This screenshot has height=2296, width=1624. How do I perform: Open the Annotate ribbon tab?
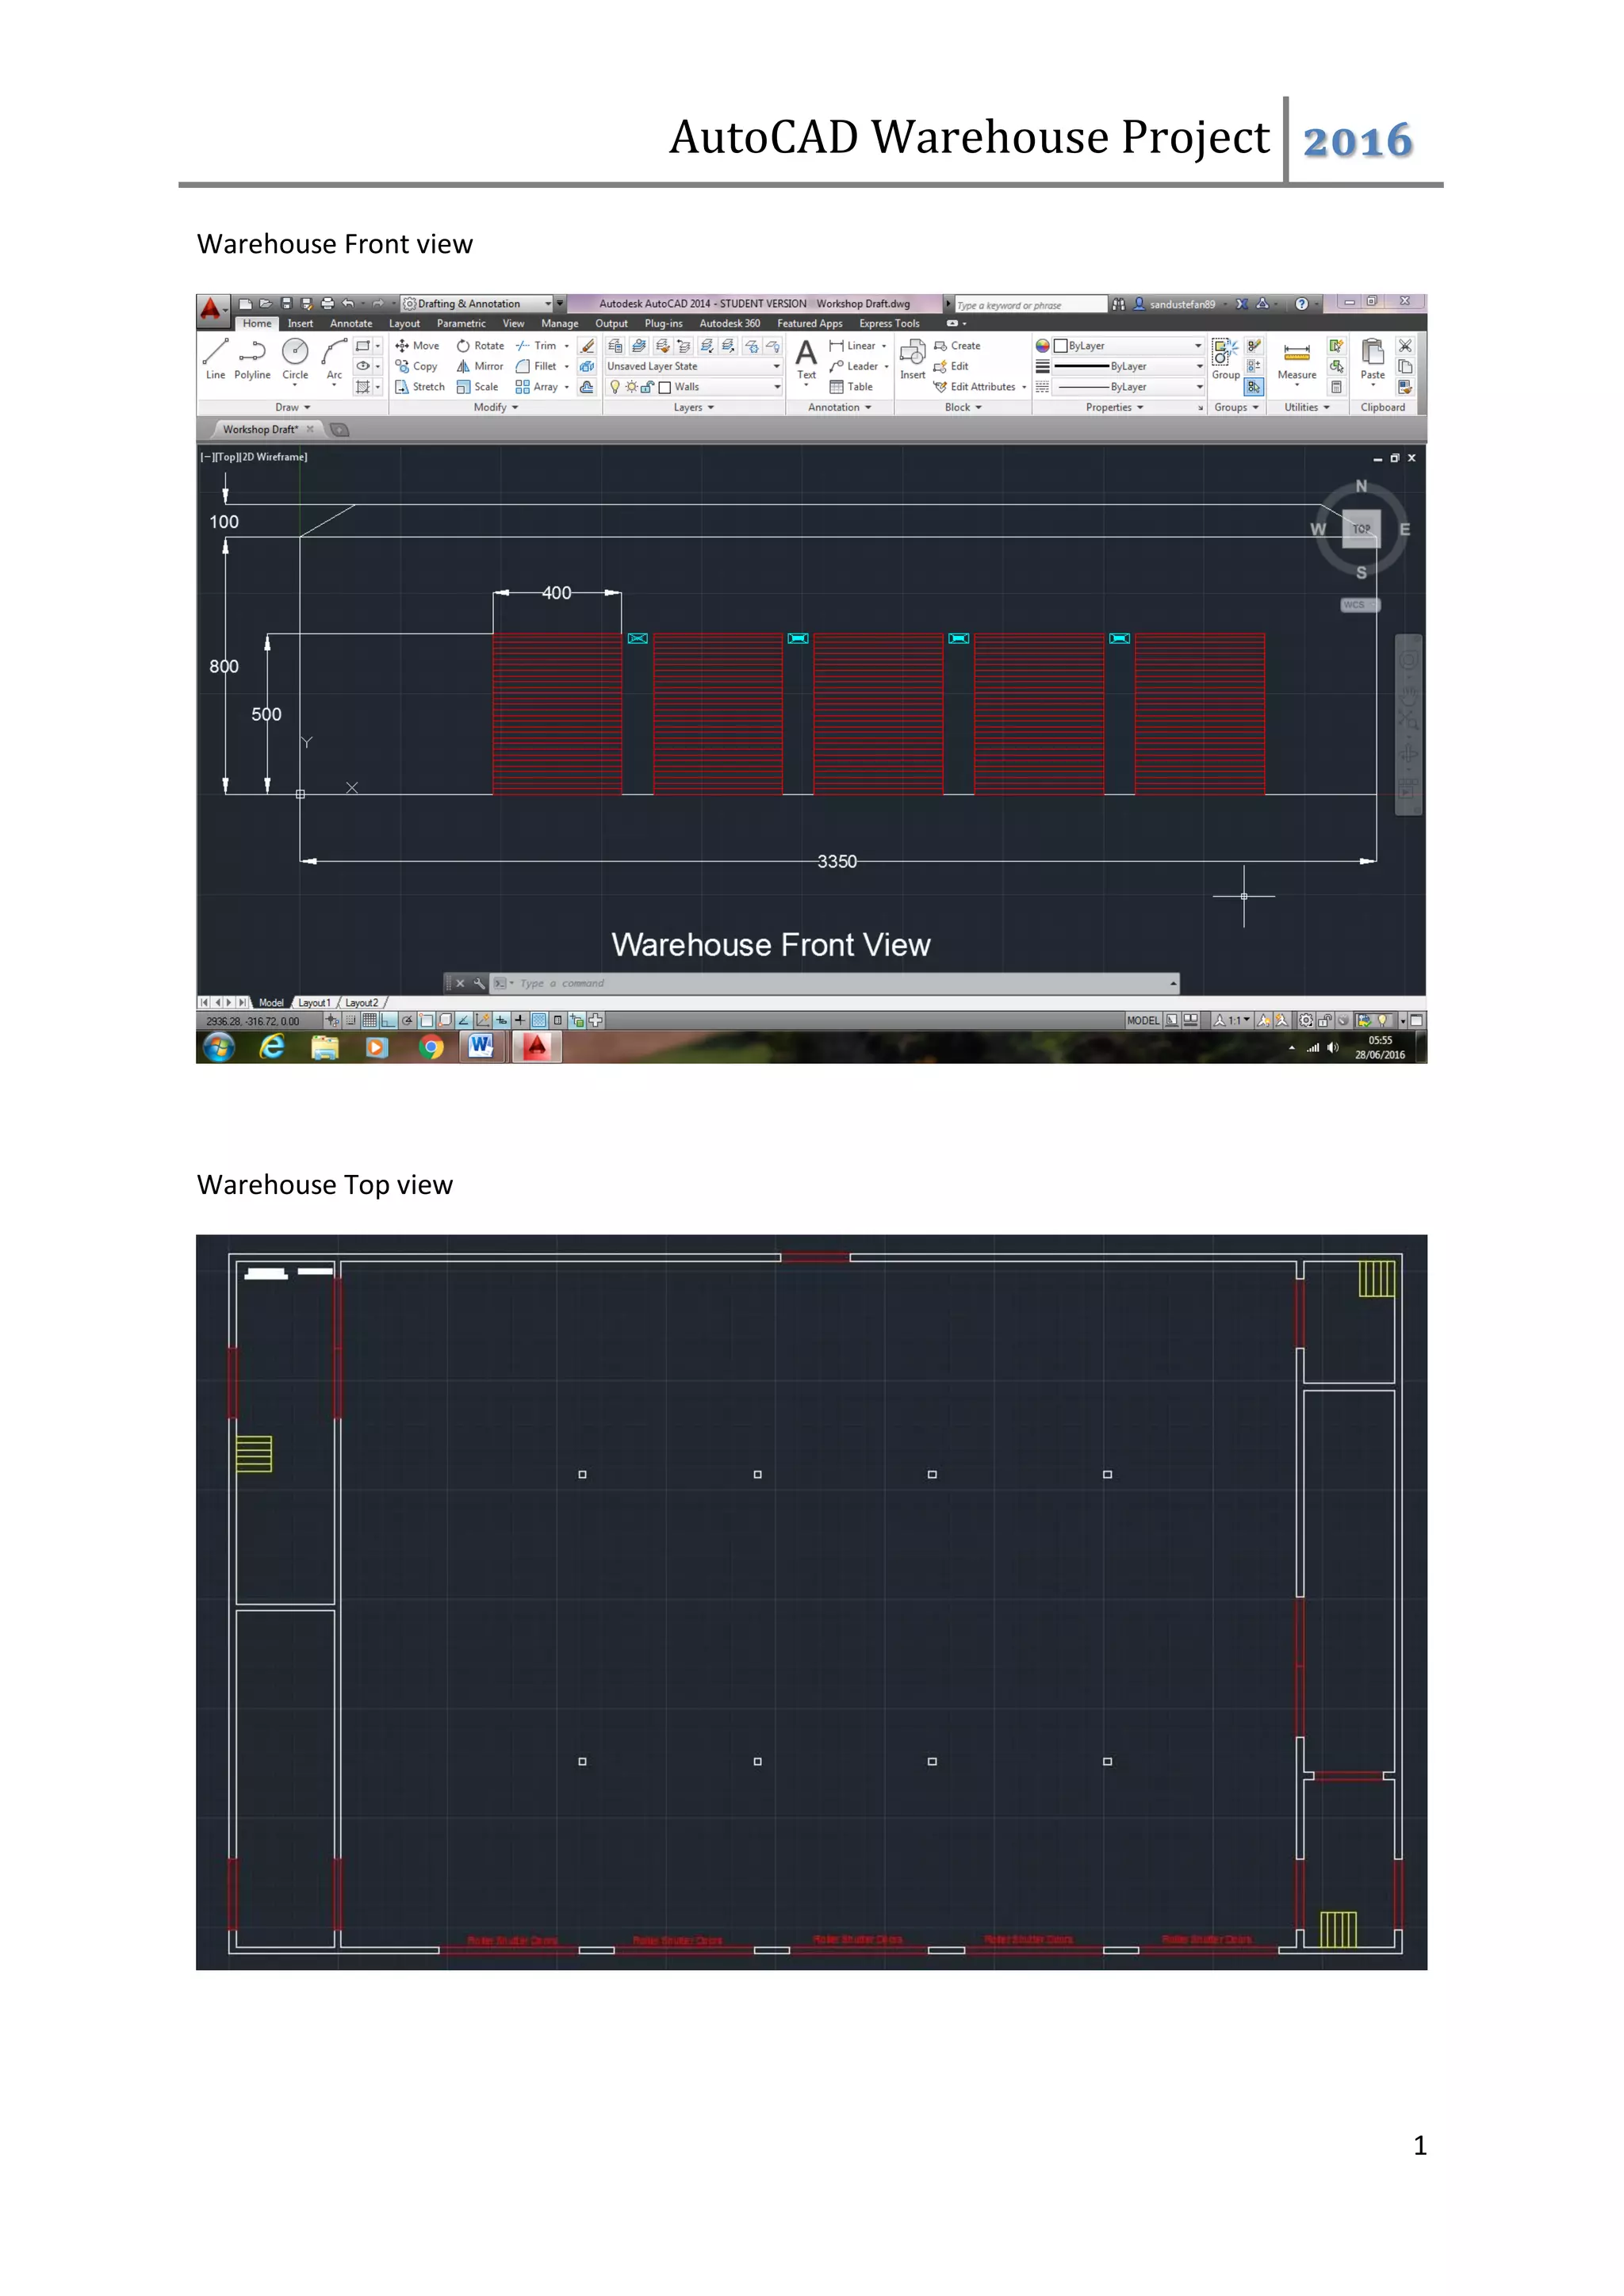(350, 324)
